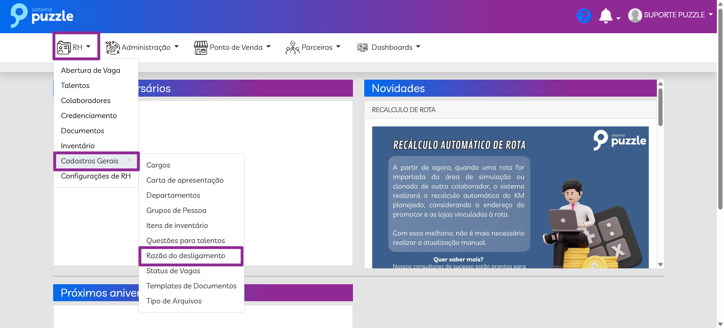Select Razão do desligamento menu item
Image resolution: width=724 pixels, height=328 pixels.
click(186, 256)
